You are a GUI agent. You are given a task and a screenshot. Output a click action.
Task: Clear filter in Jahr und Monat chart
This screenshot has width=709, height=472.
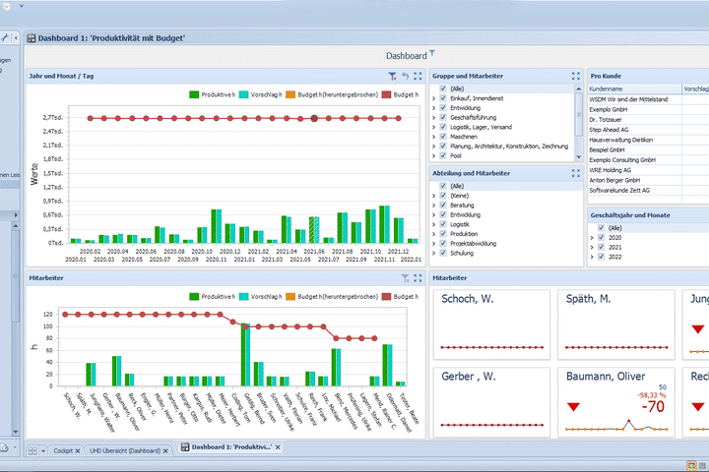pos(392,76)
